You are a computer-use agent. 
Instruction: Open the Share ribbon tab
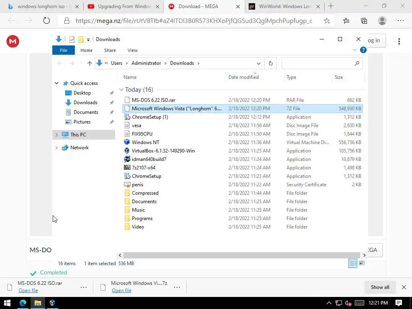click(x=110, y=50)
